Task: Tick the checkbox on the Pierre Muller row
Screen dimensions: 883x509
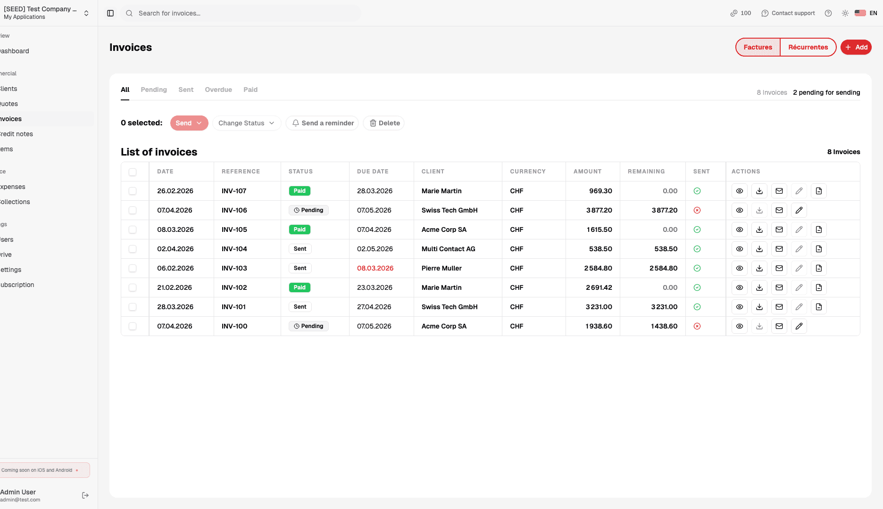Action: pyautogui.click(x=133, y=268)
